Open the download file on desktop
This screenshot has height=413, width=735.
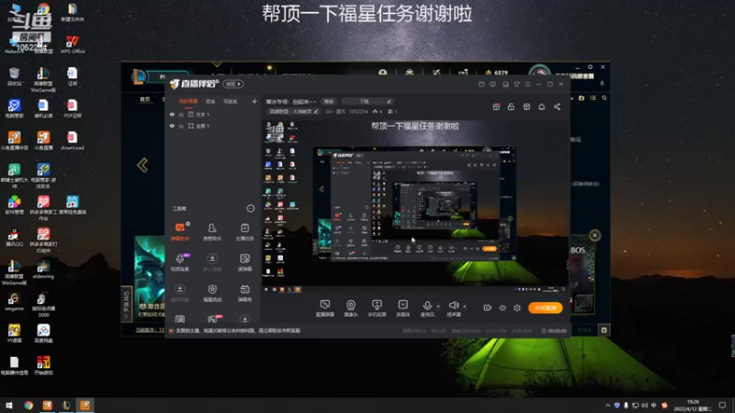click(x=73, y=140)
